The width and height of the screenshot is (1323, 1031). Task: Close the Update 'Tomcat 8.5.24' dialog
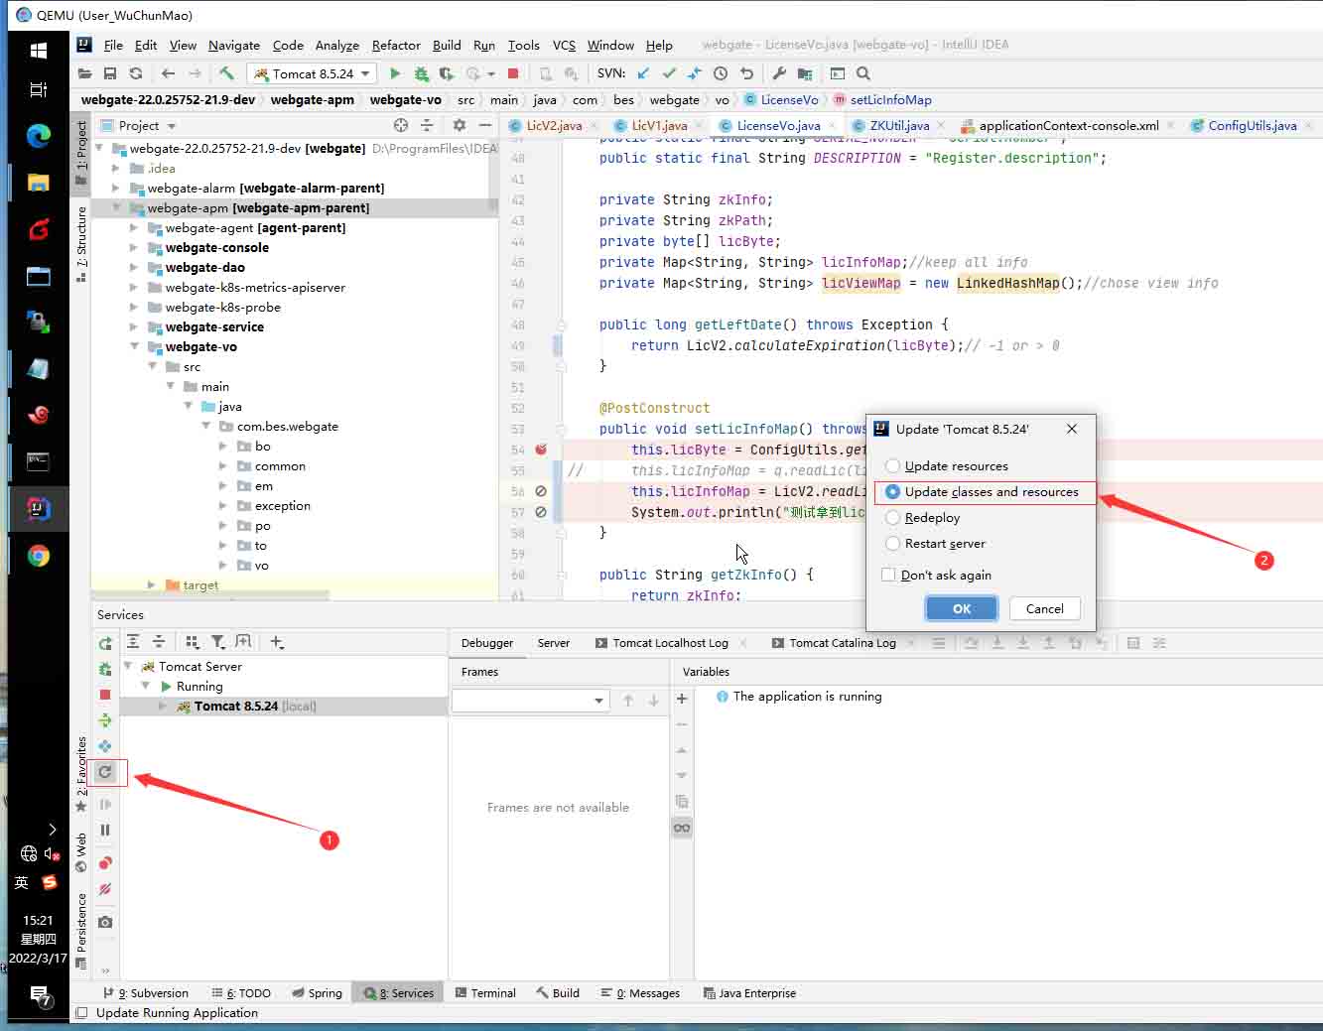point(1072,429)
